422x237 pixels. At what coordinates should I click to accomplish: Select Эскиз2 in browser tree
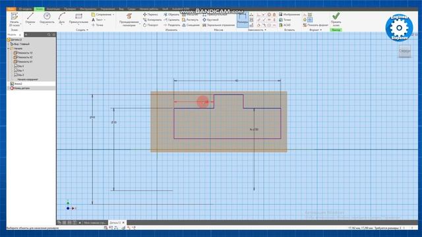tap(16, 84)
